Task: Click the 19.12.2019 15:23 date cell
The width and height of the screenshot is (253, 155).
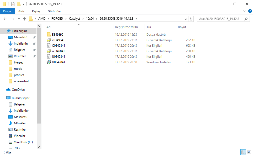Action: pos(126,35)
